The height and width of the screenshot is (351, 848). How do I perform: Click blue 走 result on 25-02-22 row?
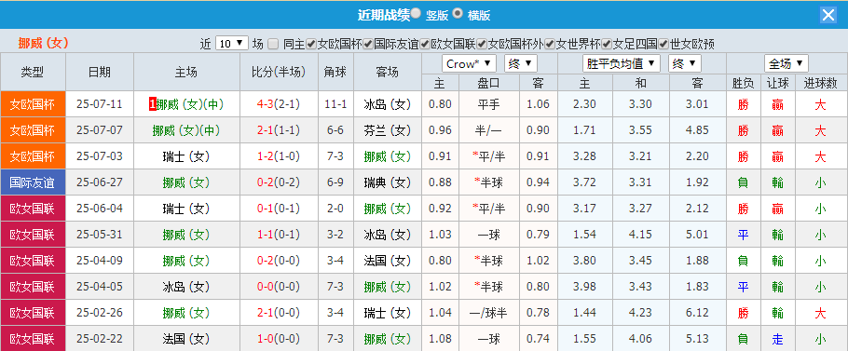[778, 339]
